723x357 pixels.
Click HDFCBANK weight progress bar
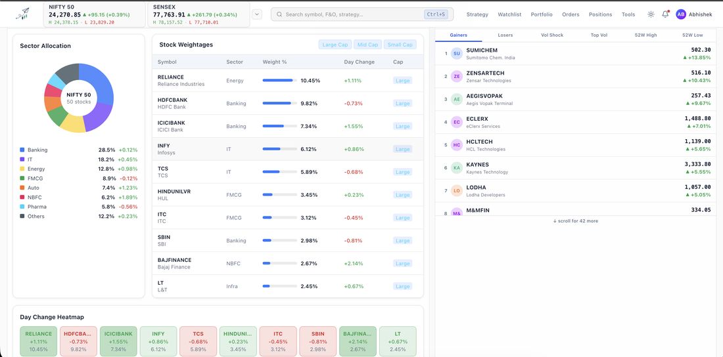tap(280, 103)
